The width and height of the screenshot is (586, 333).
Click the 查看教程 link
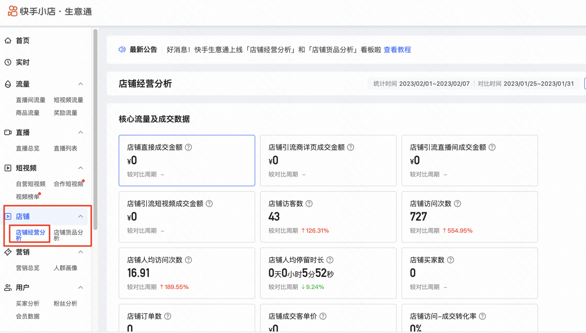click(x=397, y=49)
